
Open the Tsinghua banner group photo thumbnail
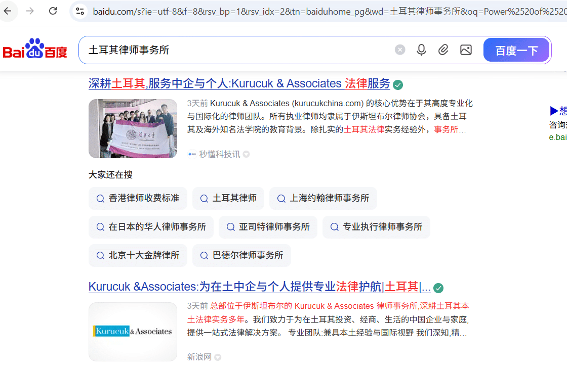[133, 128]
